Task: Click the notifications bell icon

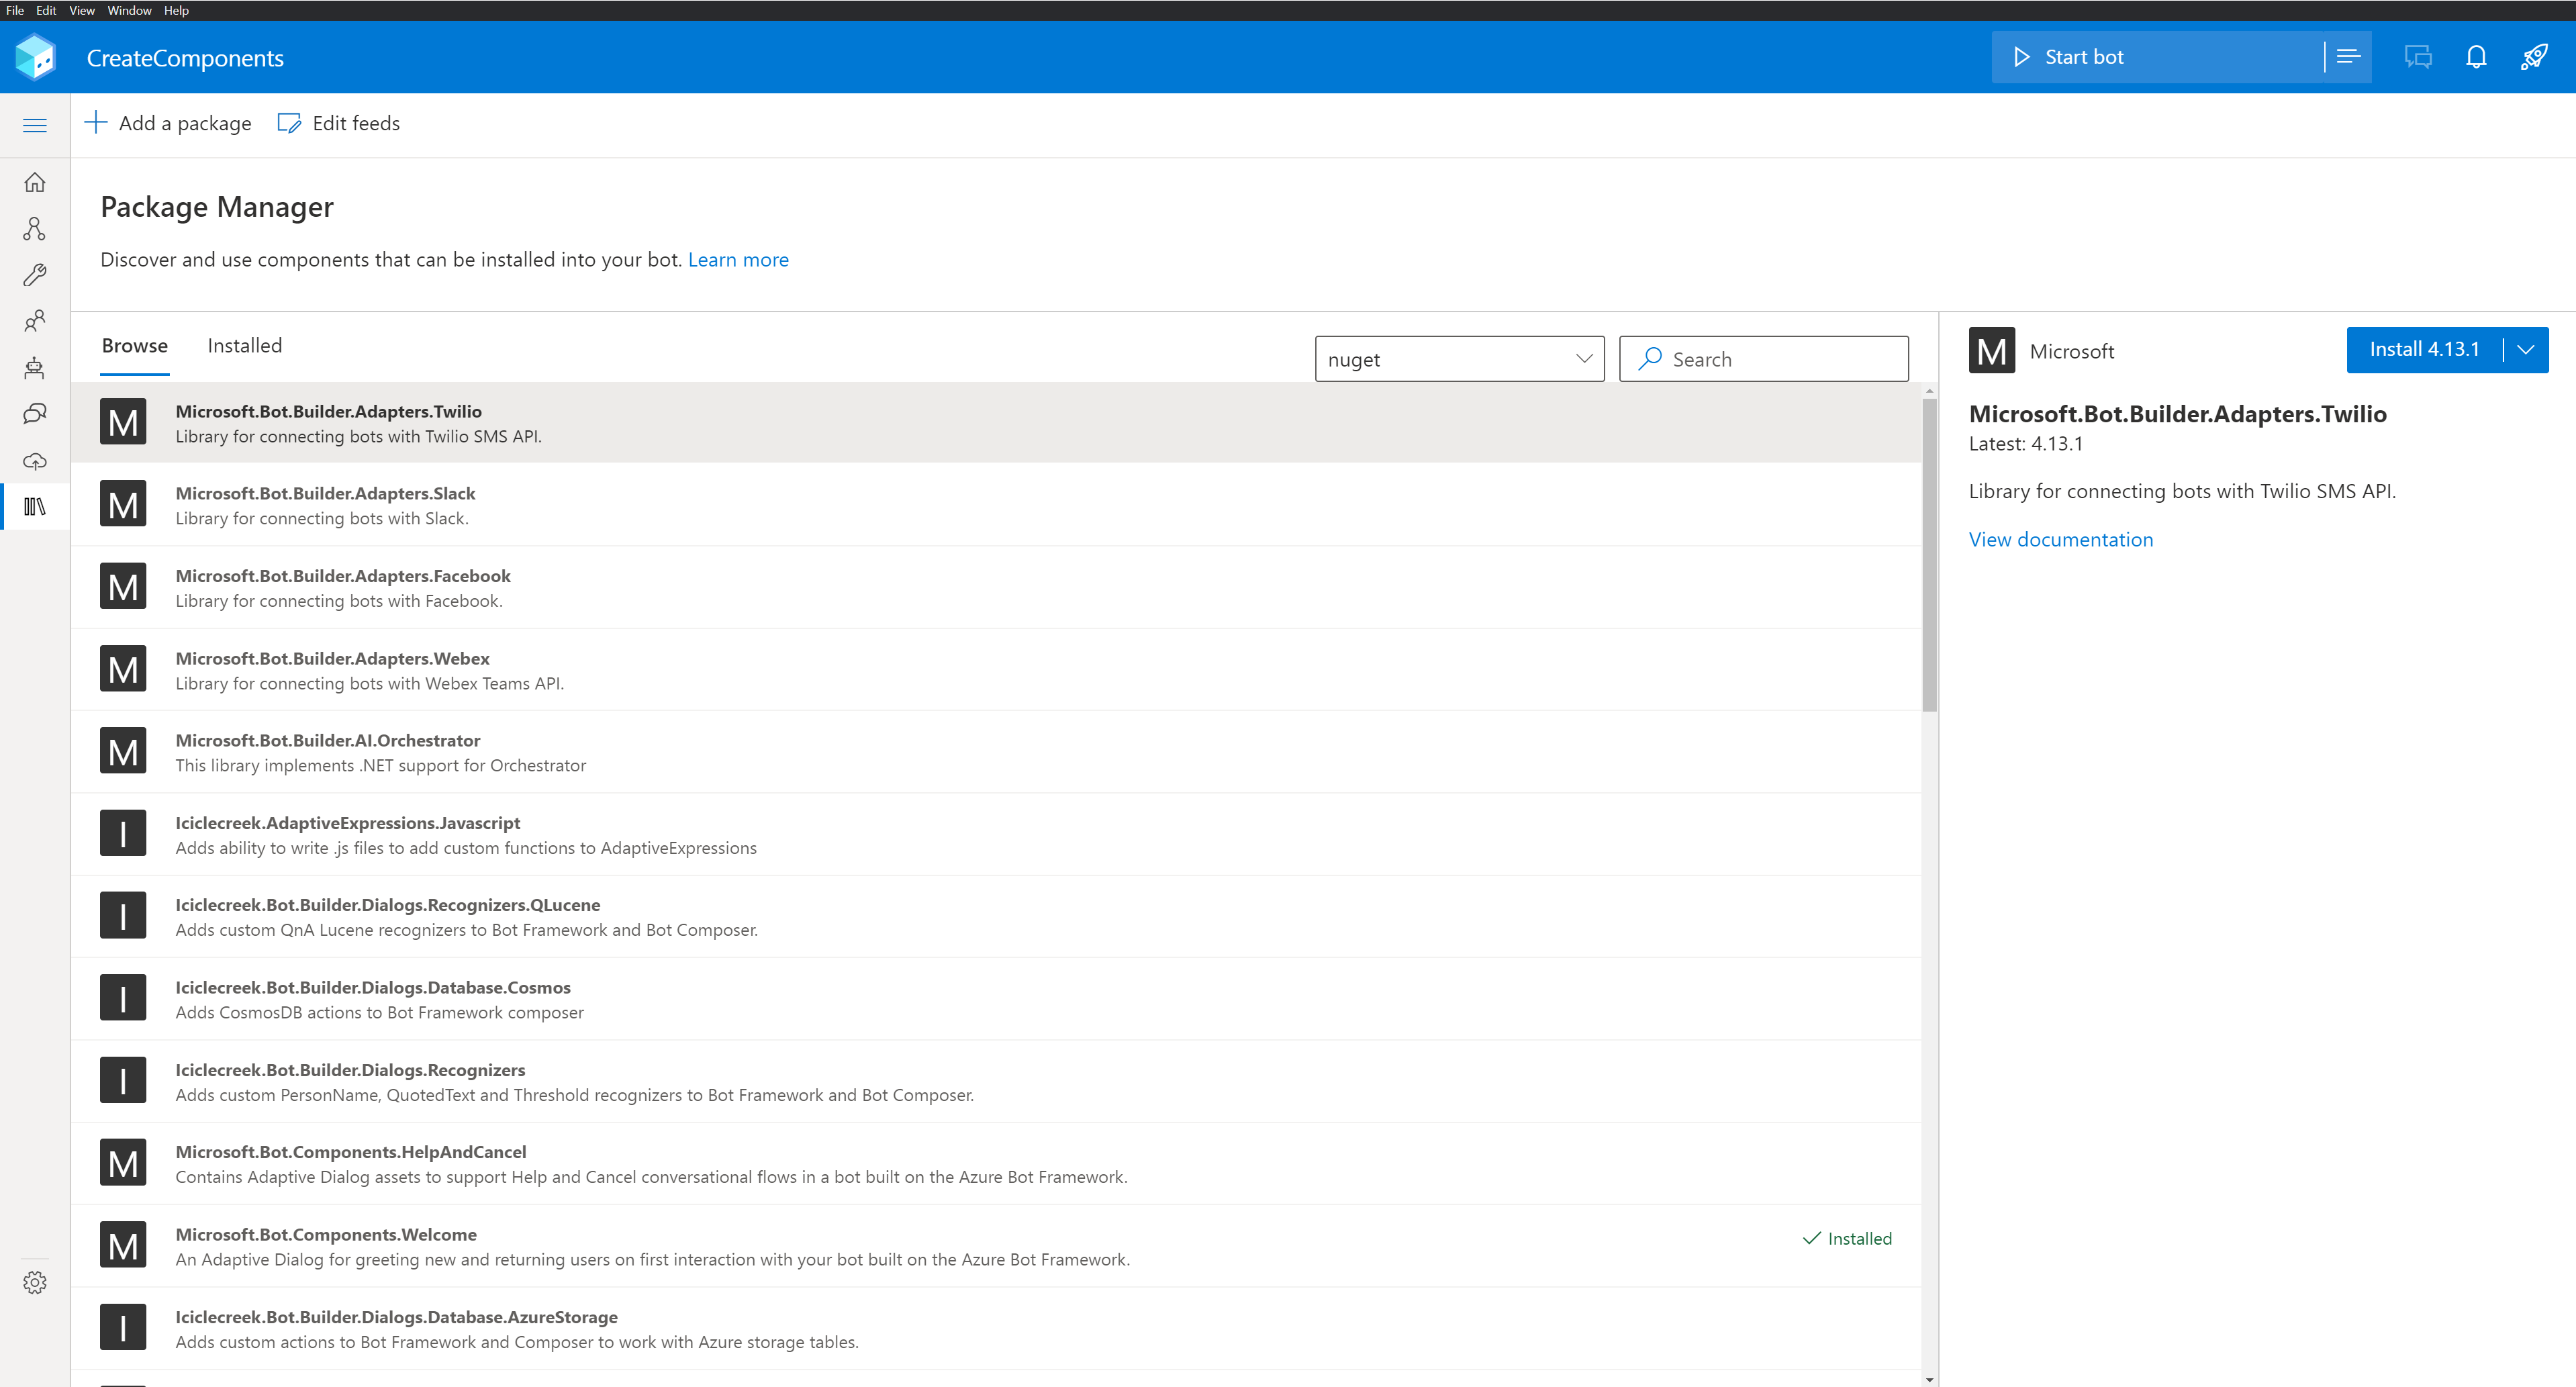Action: pos(2475,57)
